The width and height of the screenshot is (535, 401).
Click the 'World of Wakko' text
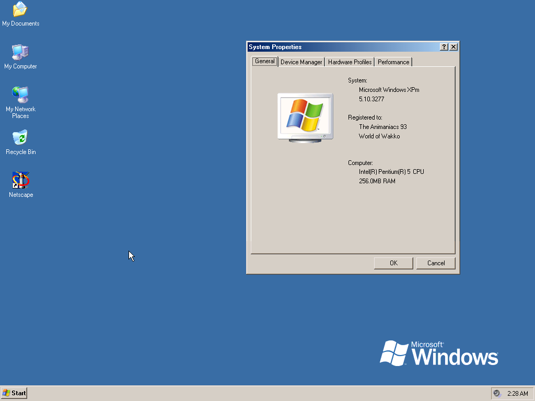[x=379, y=136]
